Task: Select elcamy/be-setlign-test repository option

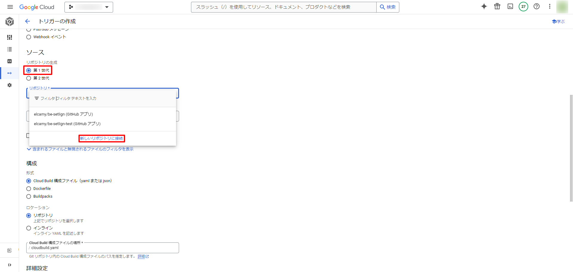Action: pos(67,124)
